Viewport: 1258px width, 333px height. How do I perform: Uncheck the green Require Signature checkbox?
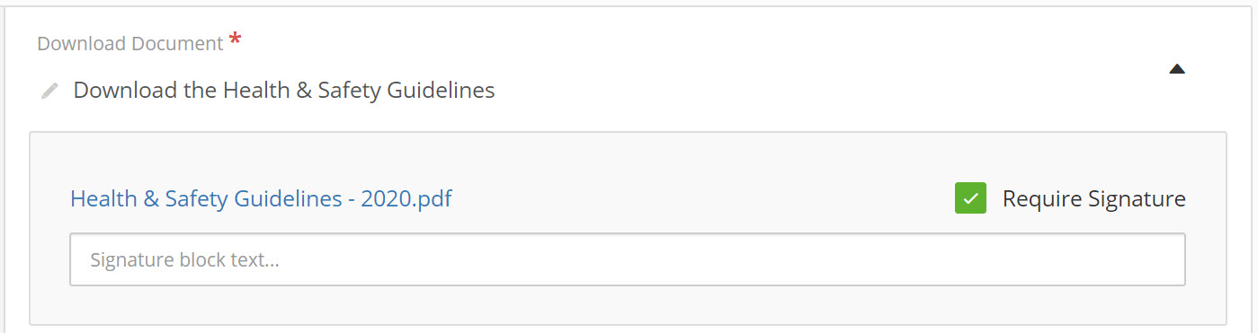tap(970, 198)
